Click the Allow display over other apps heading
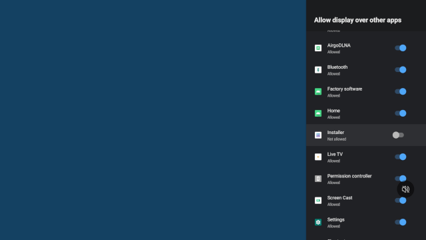This screenshot has width=426, height=240. click(357, 20)
